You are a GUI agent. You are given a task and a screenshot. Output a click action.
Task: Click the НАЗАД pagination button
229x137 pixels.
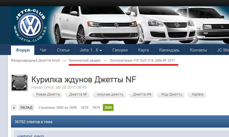(26, 107)
